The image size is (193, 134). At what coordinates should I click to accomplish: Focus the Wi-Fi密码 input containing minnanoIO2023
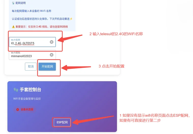tap(32, 55)
